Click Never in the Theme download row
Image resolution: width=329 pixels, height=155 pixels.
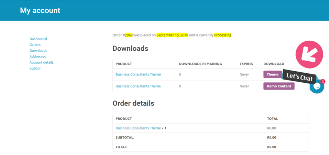pyautogui.click(x=244, y=74)
